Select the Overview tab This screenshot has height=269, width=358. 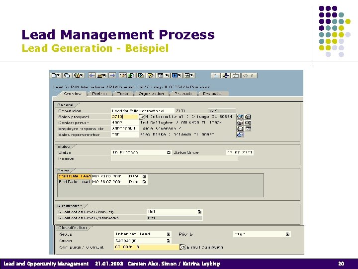[73, 94]
